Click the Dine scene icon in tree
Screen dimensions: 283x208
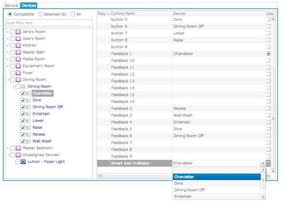coord(28,100)
